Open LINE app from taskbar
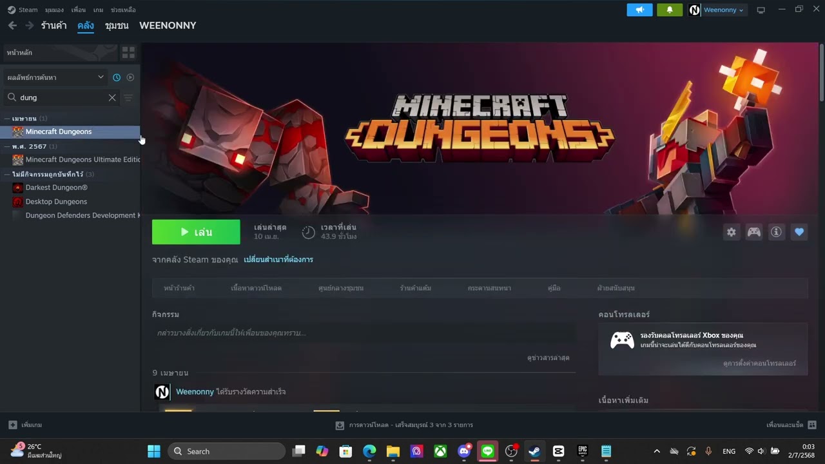 488,451
